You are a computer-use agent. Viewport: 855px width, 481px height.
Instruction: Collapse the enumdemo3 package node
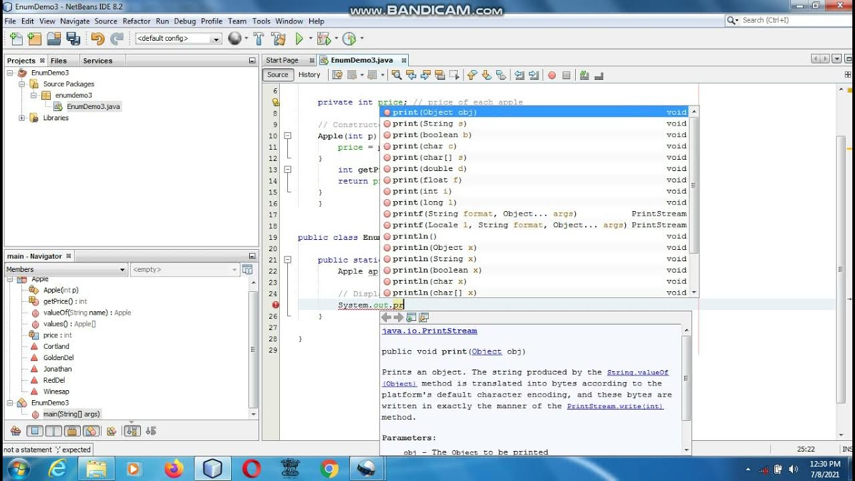(34, 96)
